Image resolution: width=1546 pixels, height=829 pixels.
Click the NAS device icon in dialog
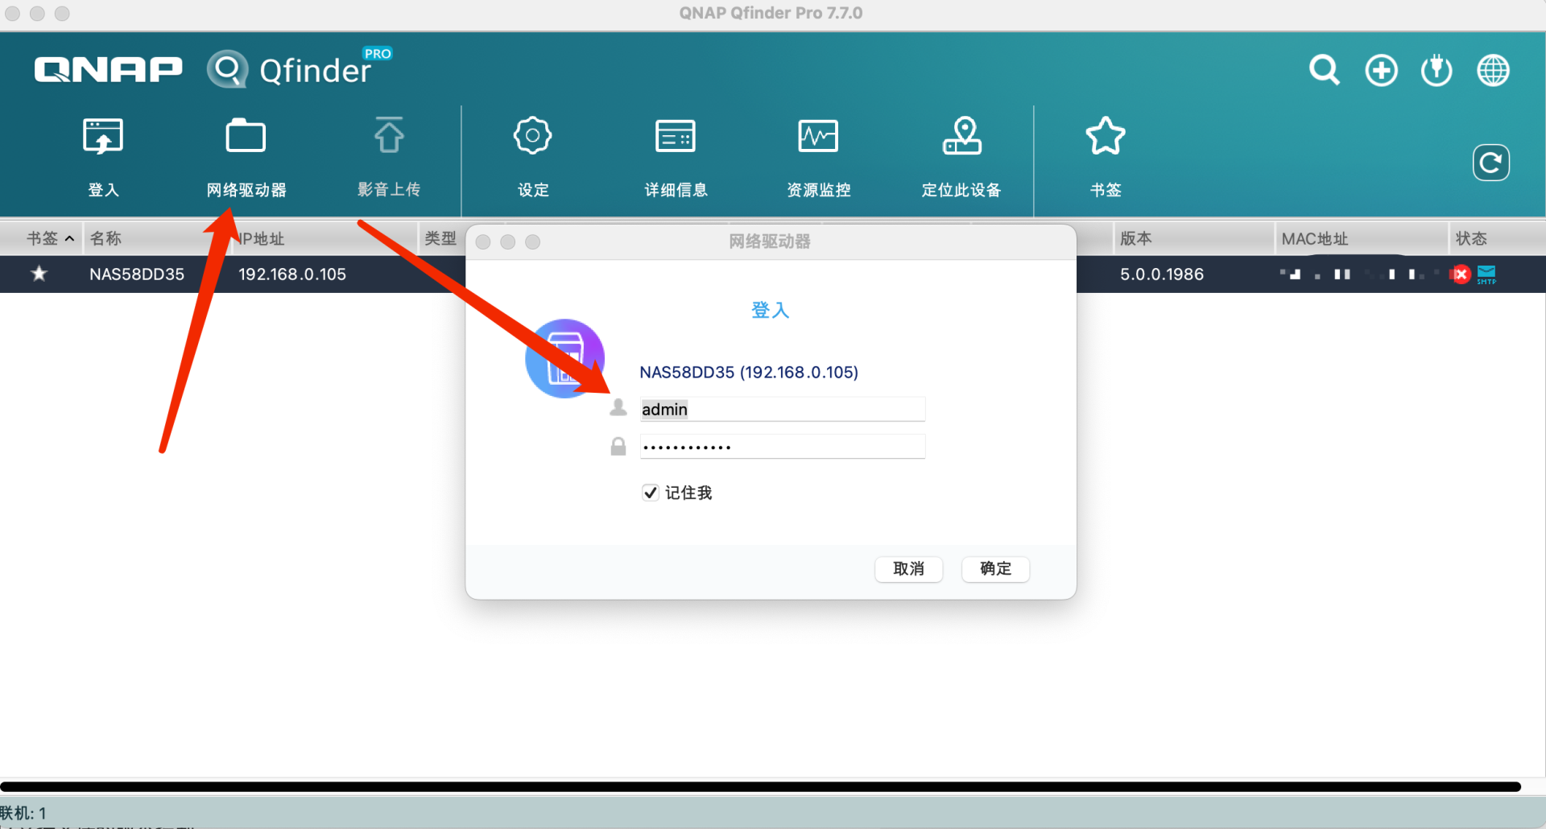[564, 358]
